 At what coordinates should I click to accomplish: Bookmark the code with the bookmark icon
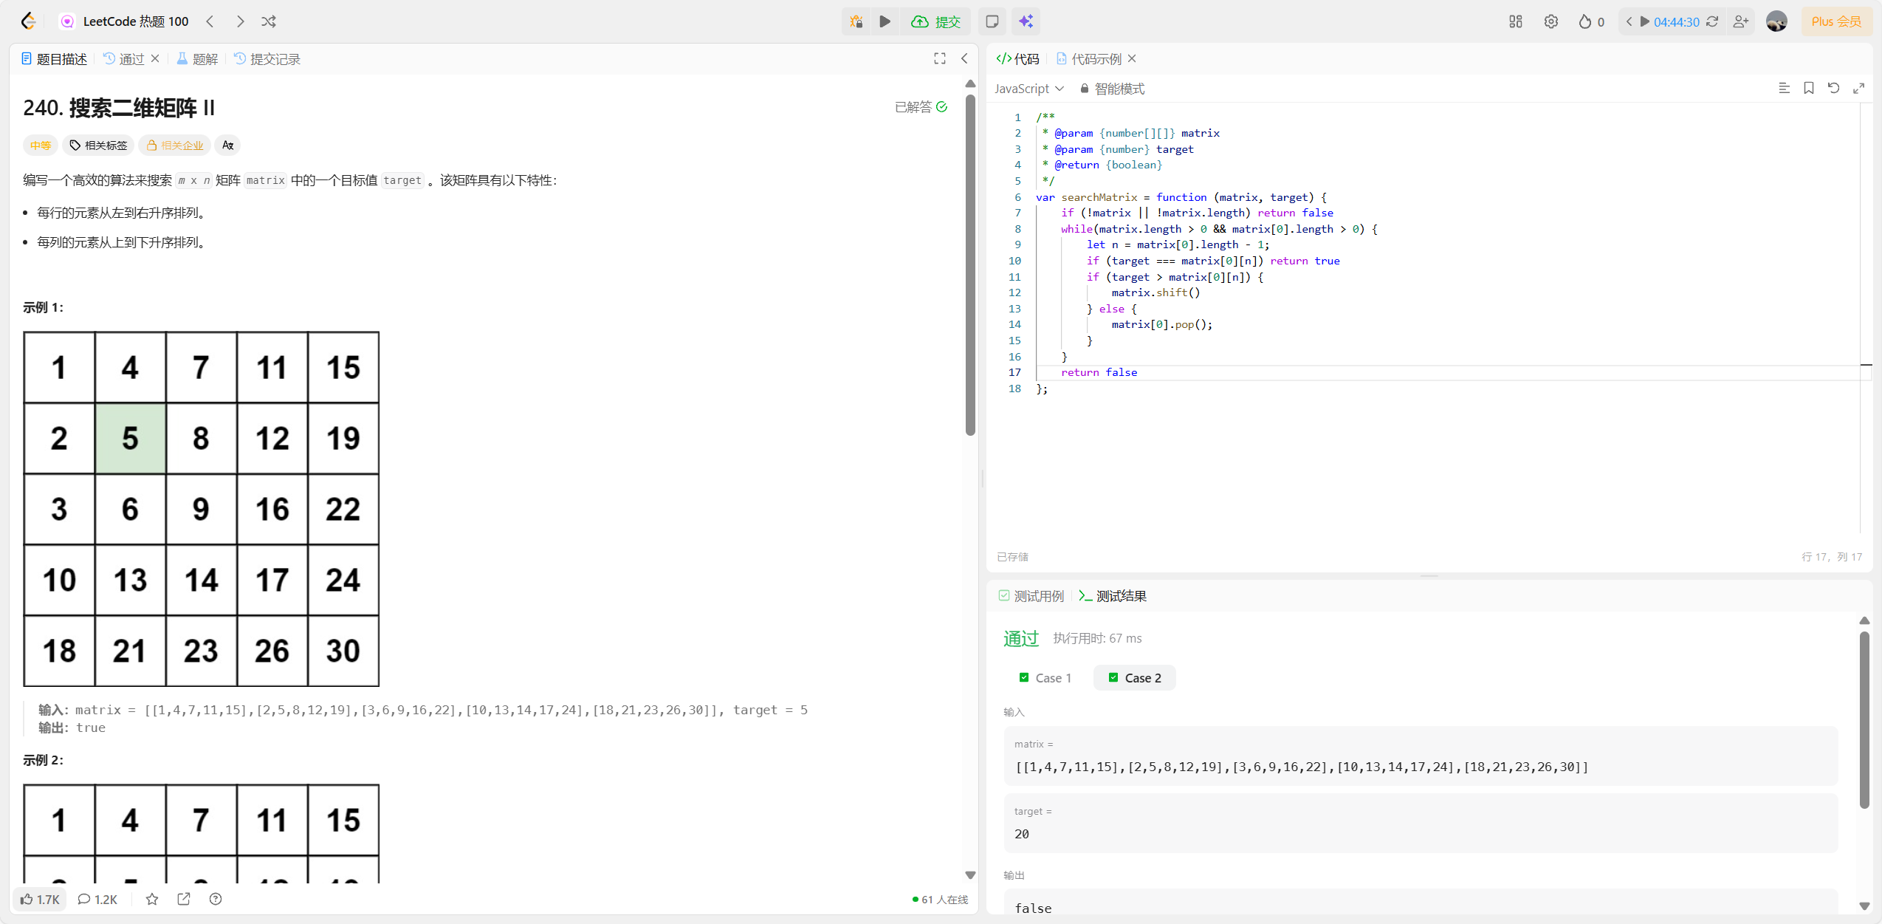pyautogui.click(x=1808, y=88)
